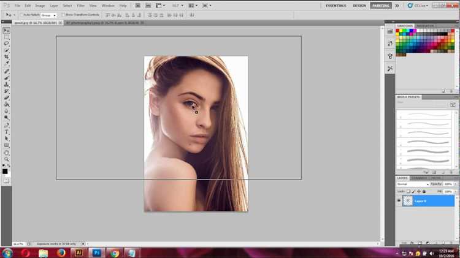The image size is (460, 258).
Task: Open the Filter menu
Action: click(81, 6)
